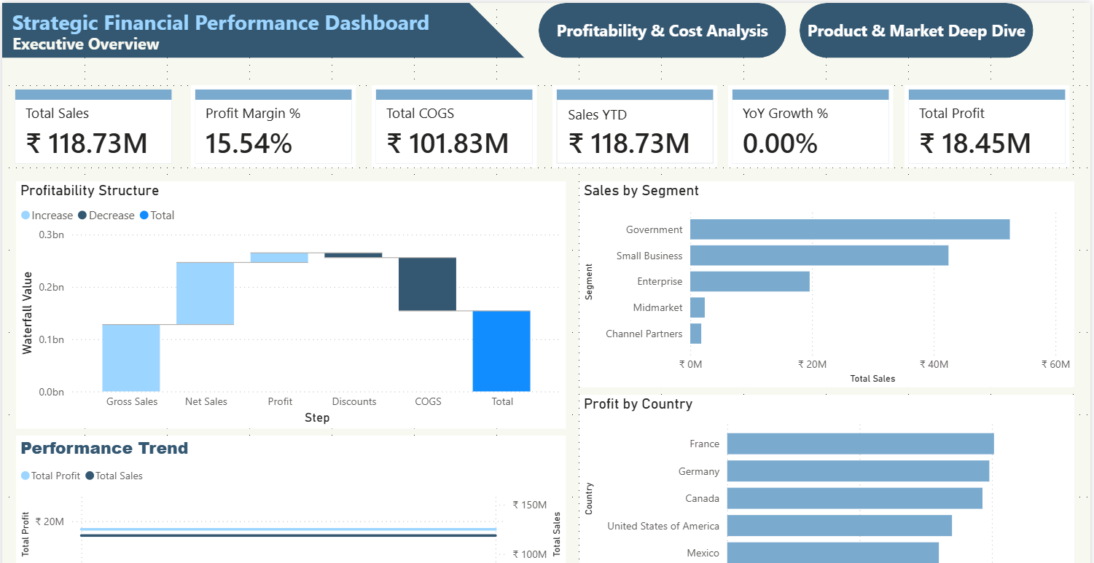Image resolution: width=1094 pixels, height=563 pixels.
Task: Select the Enterprise segment bar
Action: click(749, 282)
